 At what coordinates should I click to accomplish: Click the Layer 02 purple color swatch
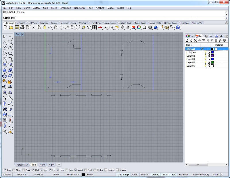[212, 55]
